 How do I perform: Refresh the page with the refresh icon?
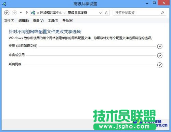[x=106, y=13]
